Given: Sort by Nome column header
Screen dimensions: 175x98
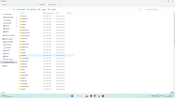Looking at the screenshot, I should click(x=22, y=13).
